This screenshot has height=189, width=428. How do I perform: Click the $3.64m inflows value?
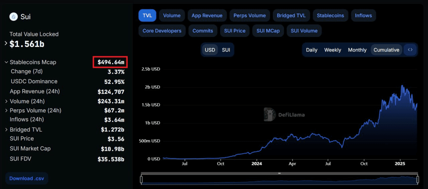click(114, 120)
